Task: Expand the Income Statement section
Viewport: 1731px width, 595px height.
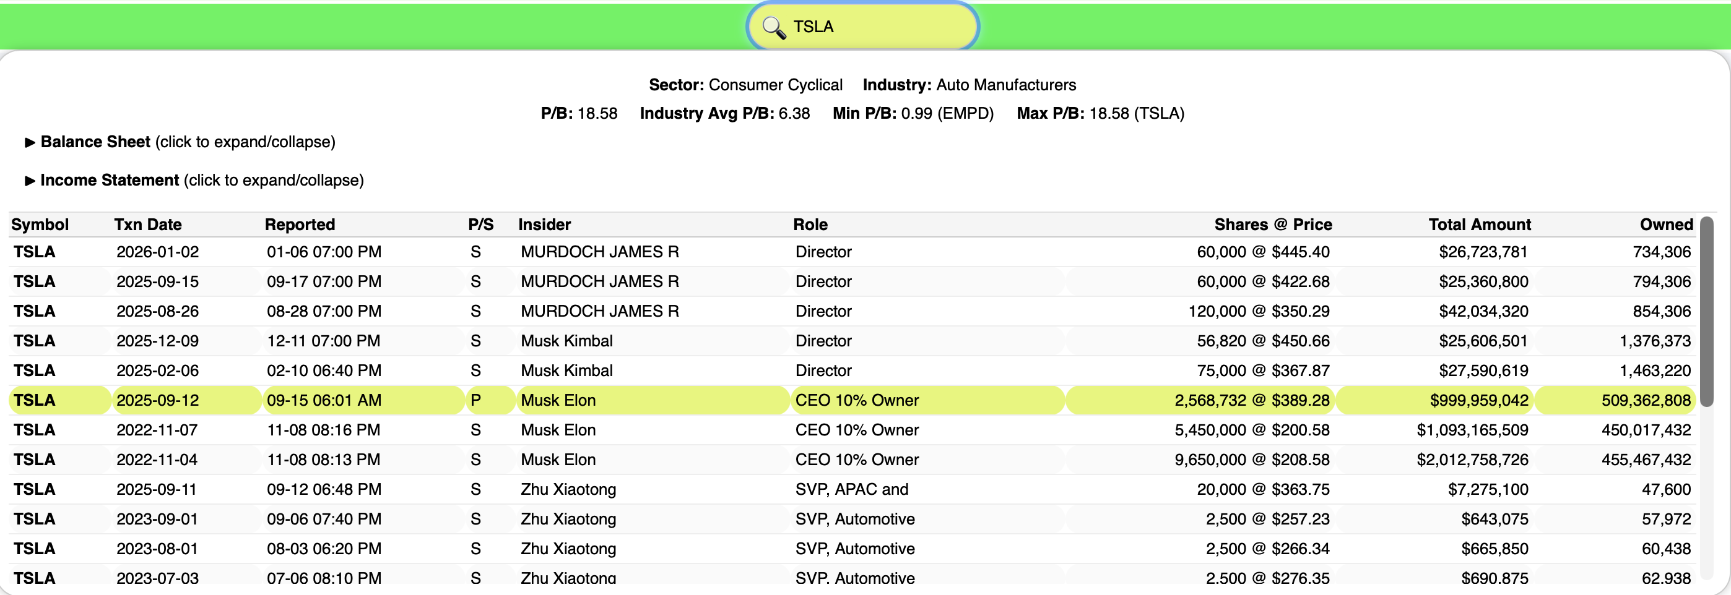Action: click(x=194, y=180)
